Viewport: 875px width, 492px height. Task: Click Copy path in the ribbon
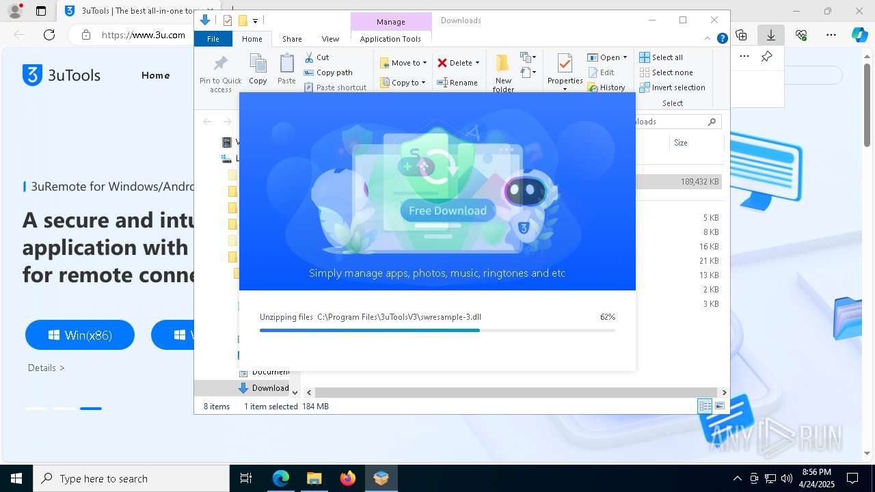328,72
